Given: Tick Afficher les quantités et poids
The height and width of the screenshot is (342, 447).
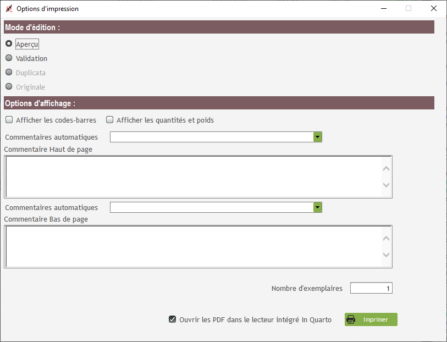Looking at the screenshot, I should coord(110,120).
